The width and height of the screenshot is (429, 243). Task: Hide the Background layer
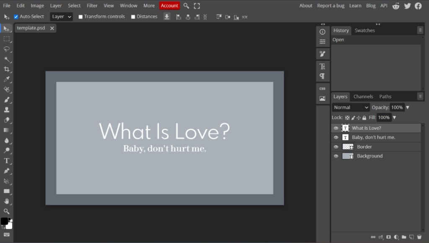pos(336,156)
